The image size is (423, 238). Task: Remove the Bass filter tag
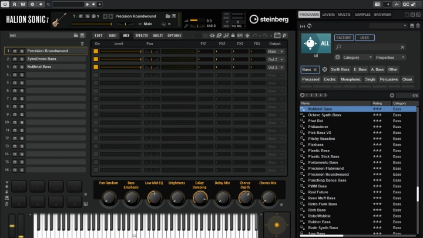[x=315, y=69]
